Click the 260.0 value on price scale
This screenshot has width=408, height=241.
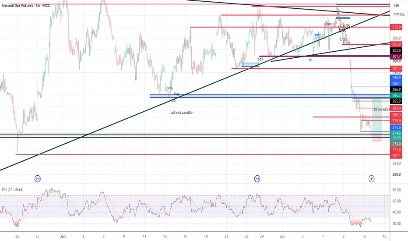[397, 174]
